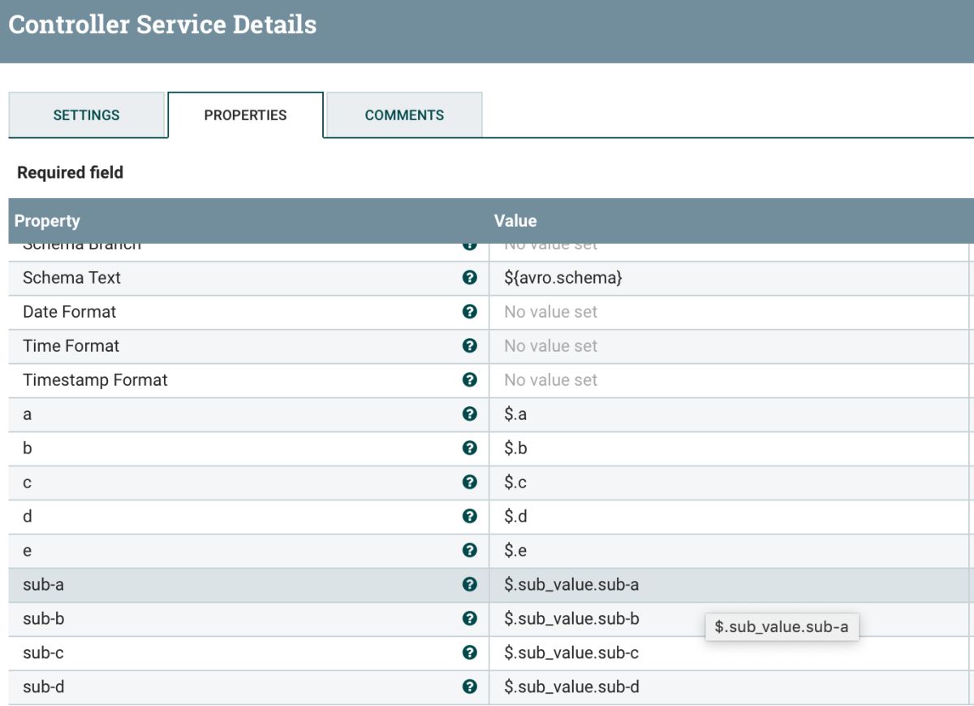Edit the $.c value cell
The width and height of the screenshot is (974, 706).
[x=729, y=483]
